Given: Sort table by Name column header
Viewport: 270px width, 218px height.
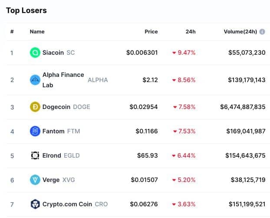Looking at the screenshot, I should (x=37, y=32).
